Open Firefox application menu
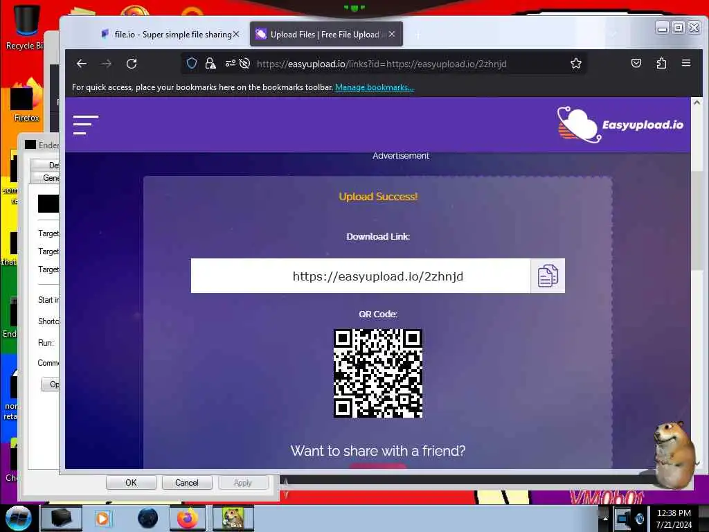Image resolution: width=709 pixels, height=532 pixels. pyautogui.click(x=686, y=63)
